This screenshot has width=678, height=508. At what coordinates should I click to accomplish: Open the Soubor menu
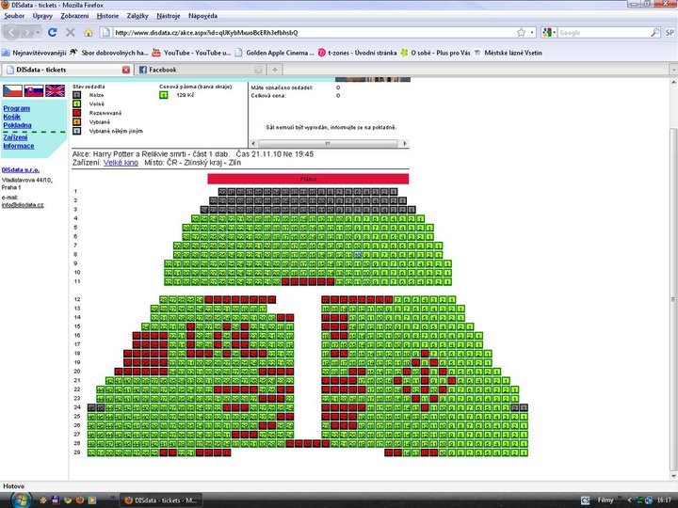tap(14, 16)
